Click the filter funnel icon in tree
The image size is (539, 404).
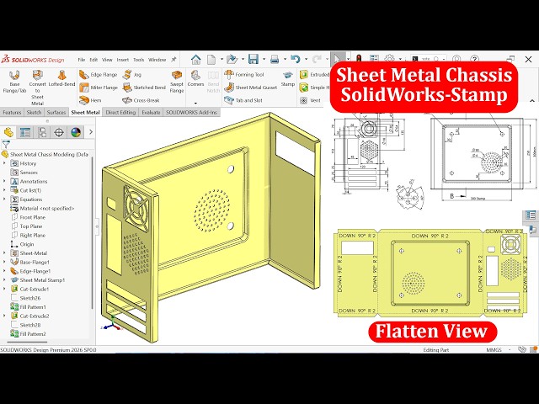coord(6,144)
